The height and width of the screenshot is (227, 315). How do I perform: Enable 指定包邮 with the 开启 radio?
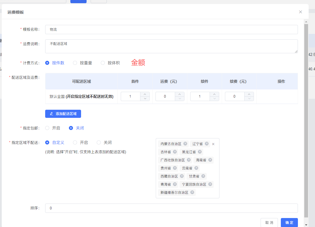(x=47, y=128)
